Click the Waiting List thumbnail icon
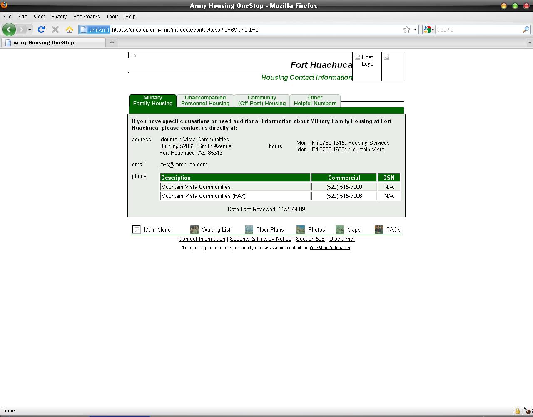Image resolution: width=533 pixels, height=417 pixels. click(x=194, y=229)
